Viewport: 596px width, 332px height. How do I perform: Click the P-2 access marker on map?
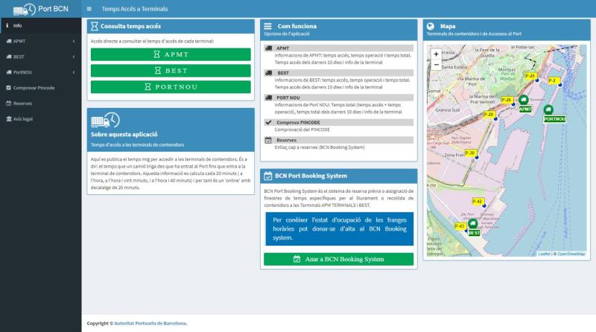click(554, 80)
